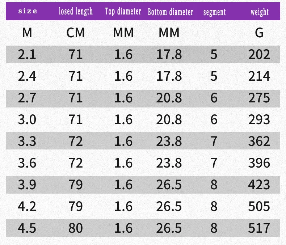
Task: Click the 'size' column header
Action: point(28,11)
